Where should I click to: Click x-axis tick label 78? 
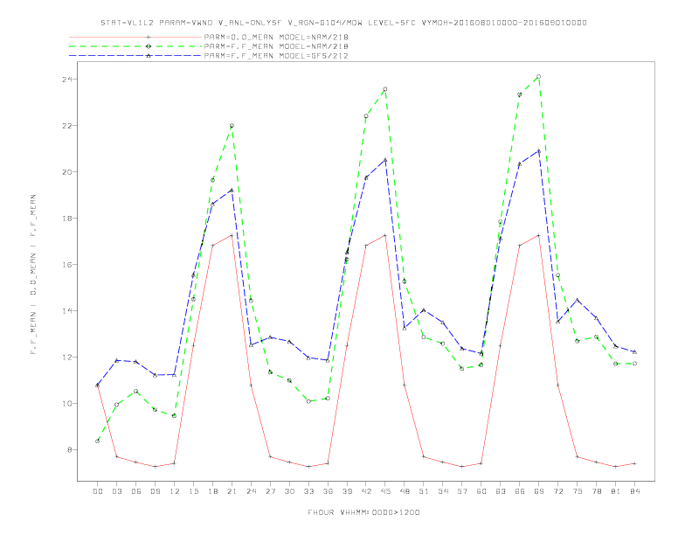(596, 491)
